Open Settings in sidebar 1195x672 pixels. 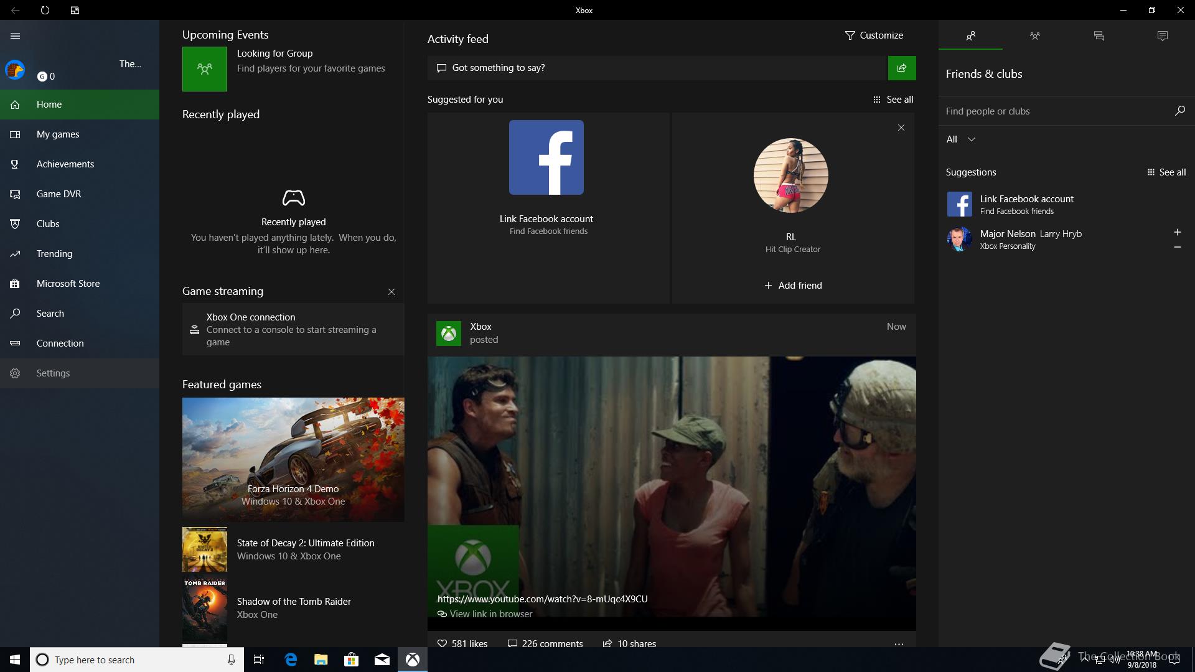(x=80, y=373)
